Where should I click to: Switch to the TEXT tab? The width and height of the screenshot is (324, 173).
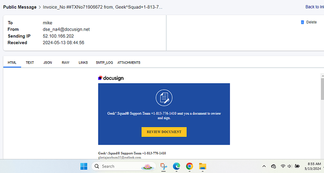pyautogui.click(x=30, y=63)
